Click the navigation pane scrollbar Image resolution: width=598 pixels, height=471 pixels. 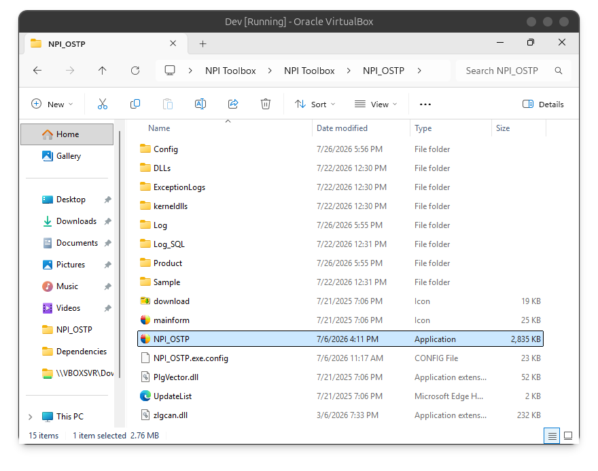(x=120, y=255)
